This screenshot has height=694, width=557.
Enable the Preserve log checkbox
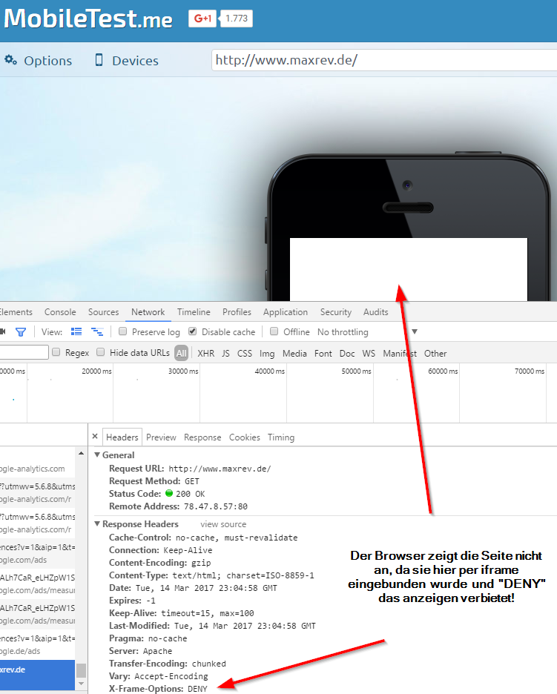[x=123, y=331]
